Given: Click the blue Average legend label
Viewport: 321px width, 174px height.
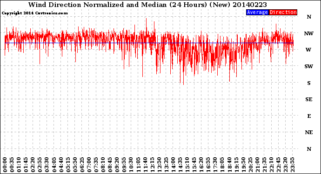Looking at the screenshot, I should [x=257, y=12].
